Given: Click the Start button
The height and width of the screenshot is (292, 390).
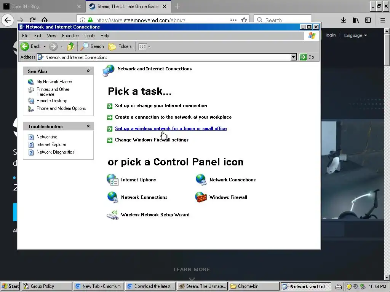Looking at the screenshot, I should point(10,286).
